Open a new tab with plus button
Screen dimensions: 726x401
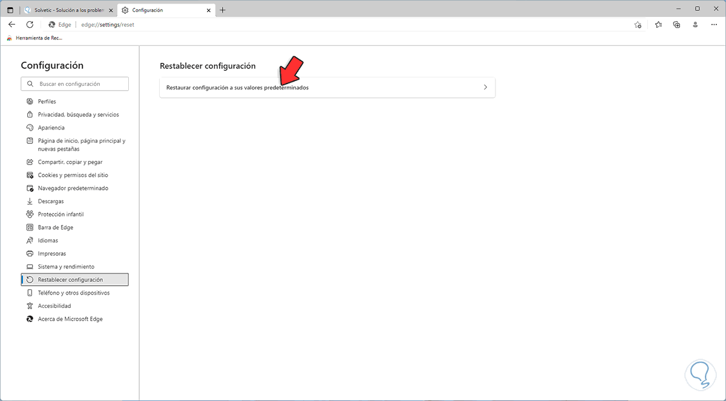(223, 10)
